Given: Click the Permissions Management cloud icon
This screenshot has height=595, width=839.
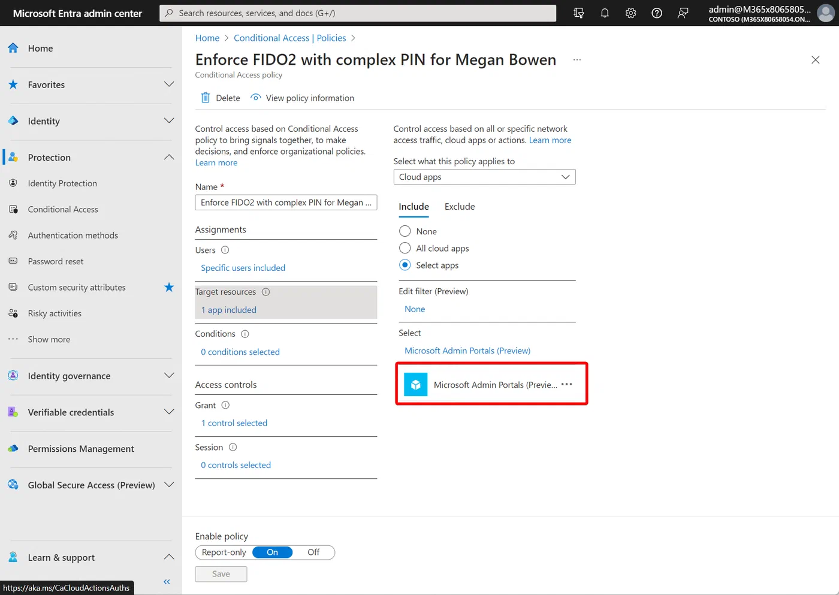Looking at the screenshot, I should point(13,449).
